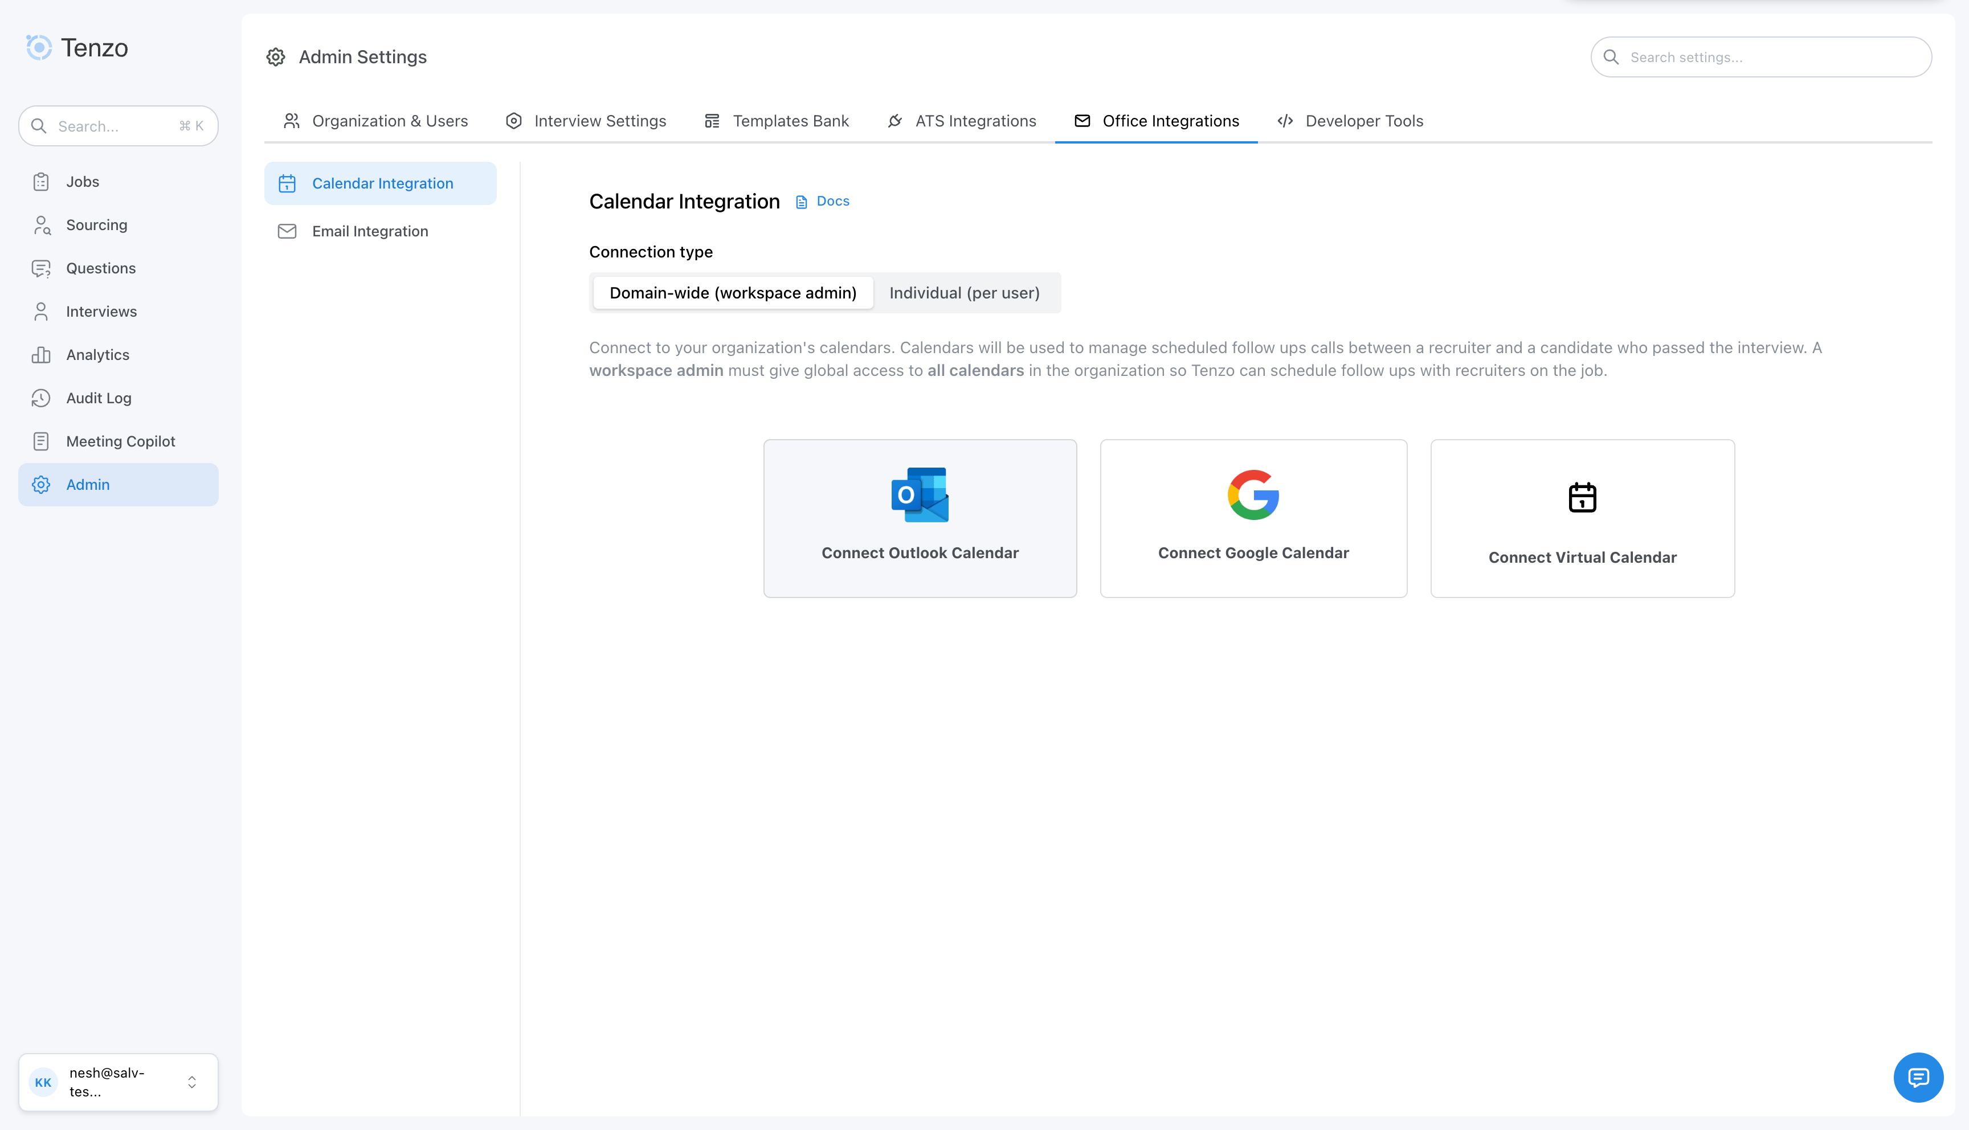The image size is (1969, 1130).
Task: Open the Developer Tools tab
Action: pyautogui.click(x=1350, y=121)
